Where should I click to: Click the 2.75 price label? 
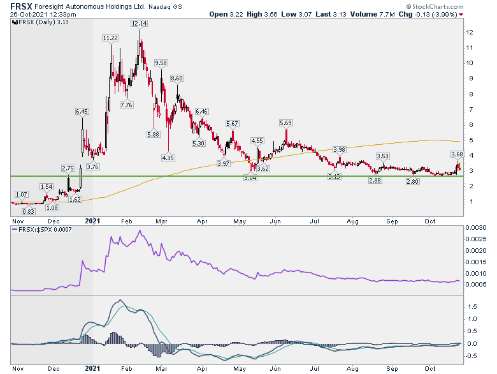68,168
